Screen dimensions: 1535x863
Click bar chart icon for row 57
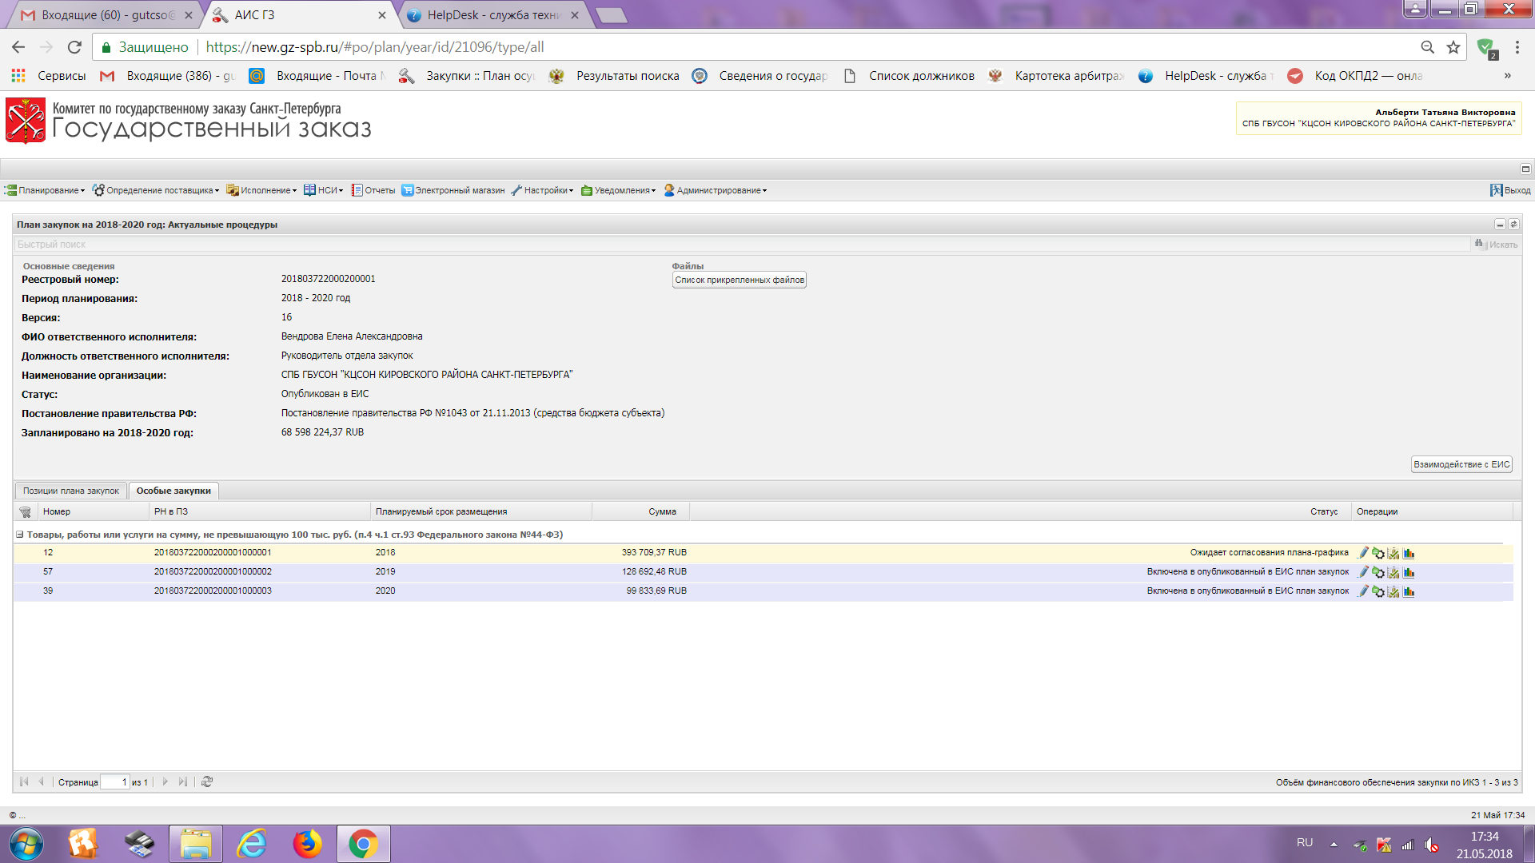(1409, 572)
